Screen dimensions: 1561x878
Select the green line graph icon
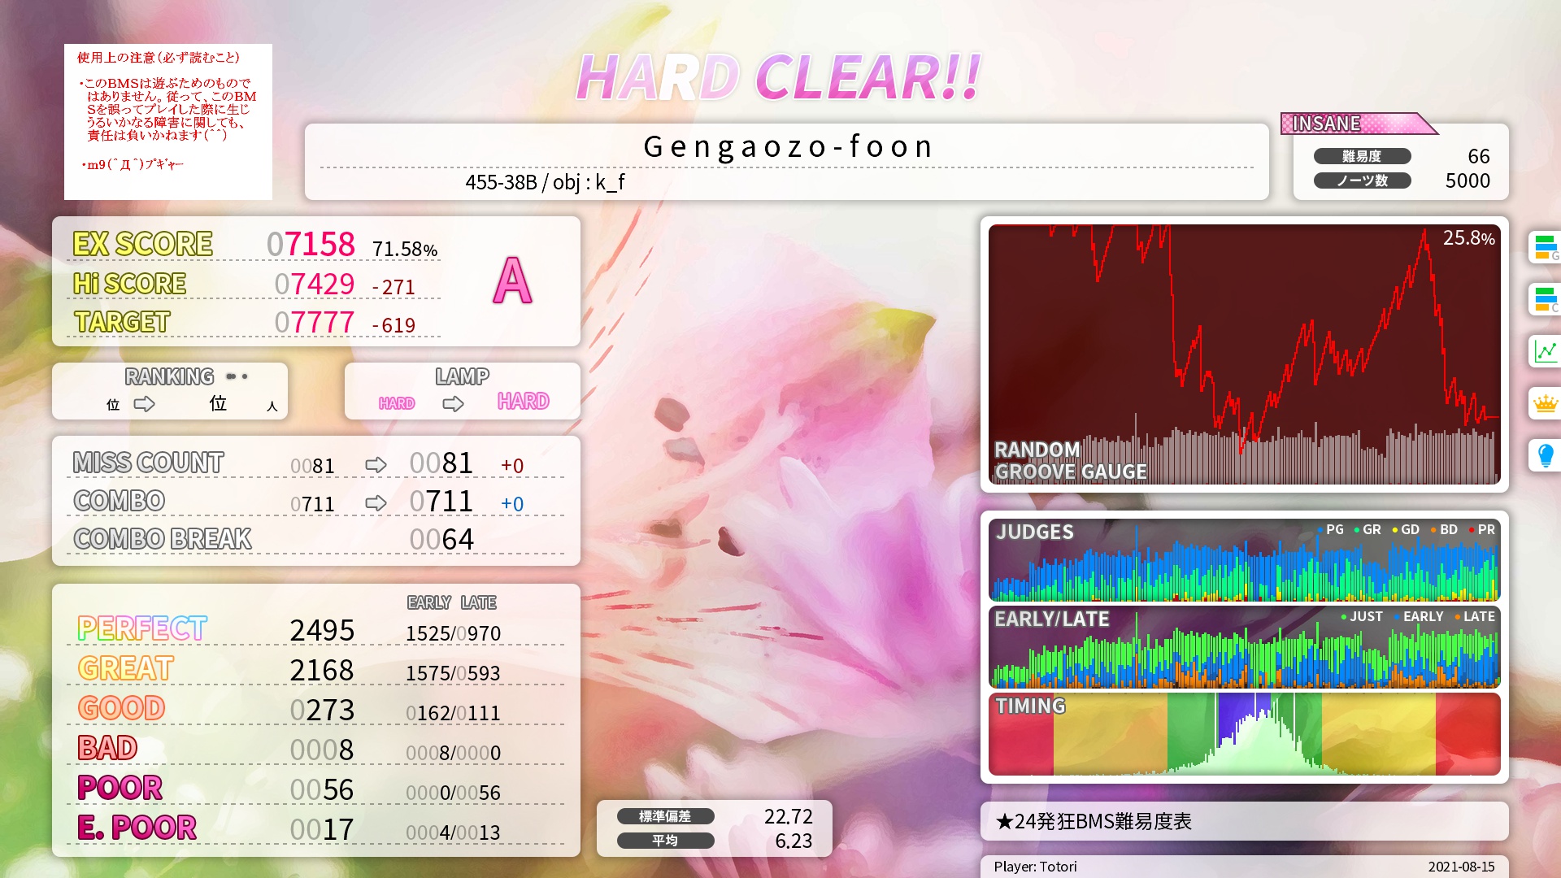(1545, 351)
